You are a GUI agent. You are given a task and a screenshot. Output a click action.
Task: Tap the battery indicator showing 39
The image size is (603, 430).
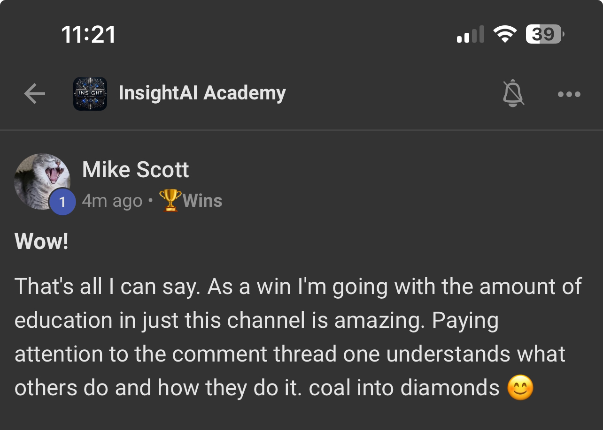pos(545,34)
